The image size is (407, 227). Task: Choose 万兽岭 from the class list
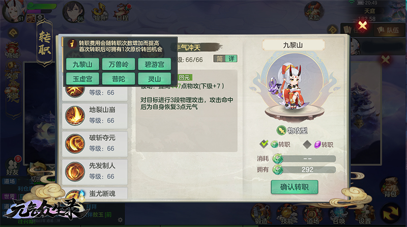(x=119, y=64)
